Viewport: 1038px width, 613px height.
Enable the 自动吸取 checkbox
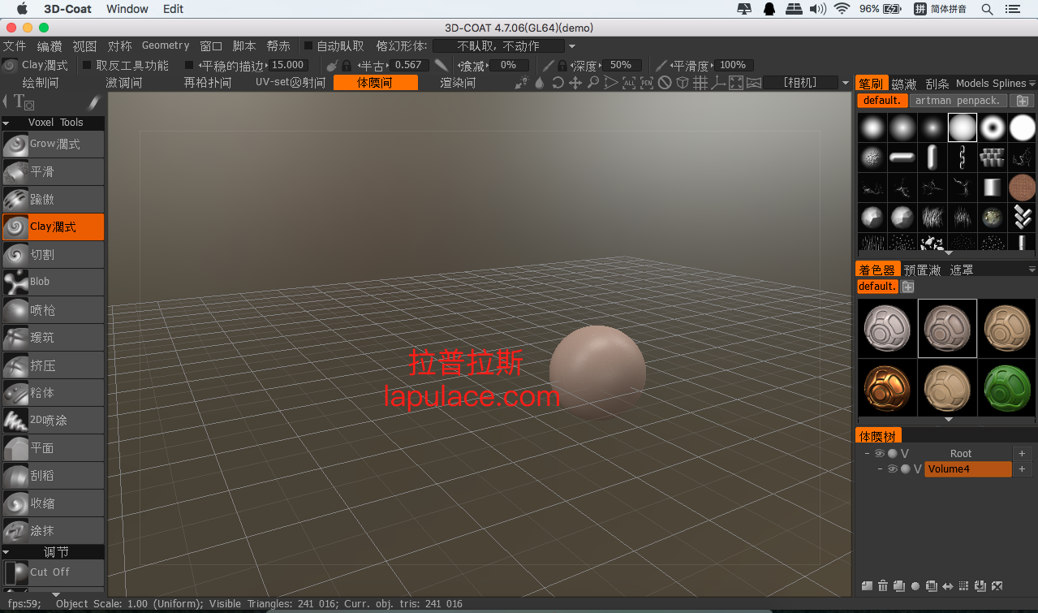pyautogui.click(x=308, y=45)
